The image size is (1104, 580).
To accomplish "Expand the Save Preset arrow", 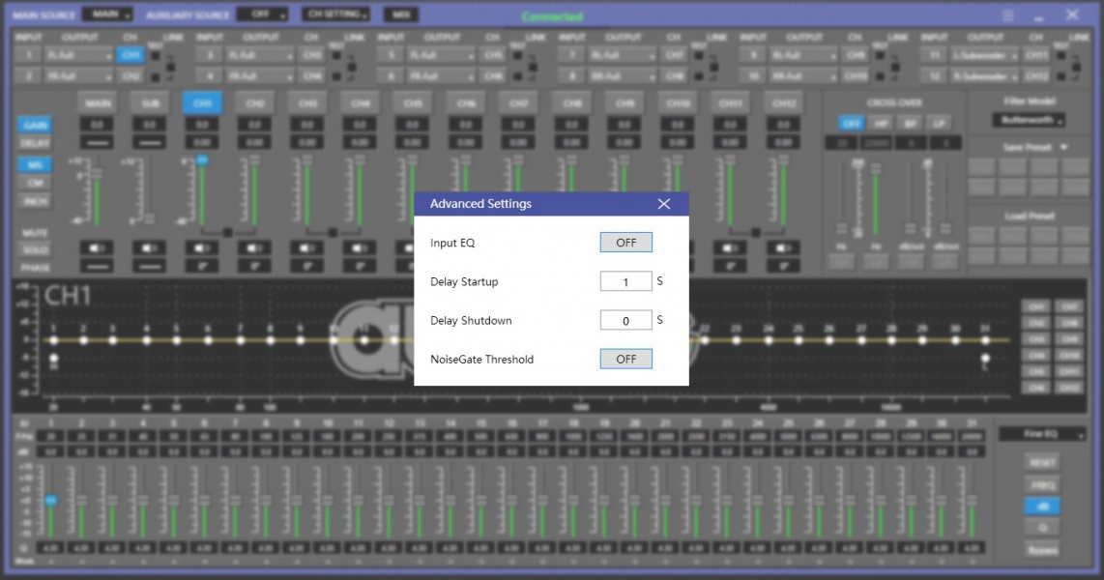I will [x=1063, y=147].
